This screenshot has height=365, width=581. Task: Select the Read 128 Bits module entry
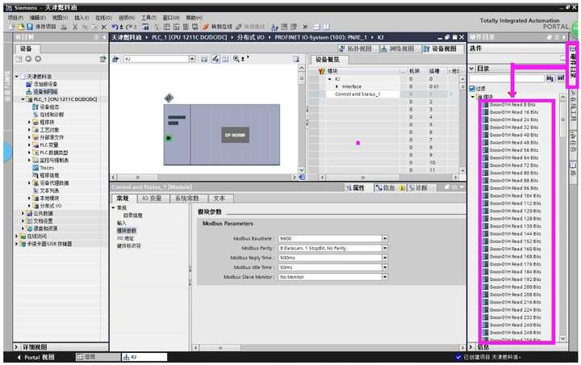pyautogui.click(x=512, y=219)
